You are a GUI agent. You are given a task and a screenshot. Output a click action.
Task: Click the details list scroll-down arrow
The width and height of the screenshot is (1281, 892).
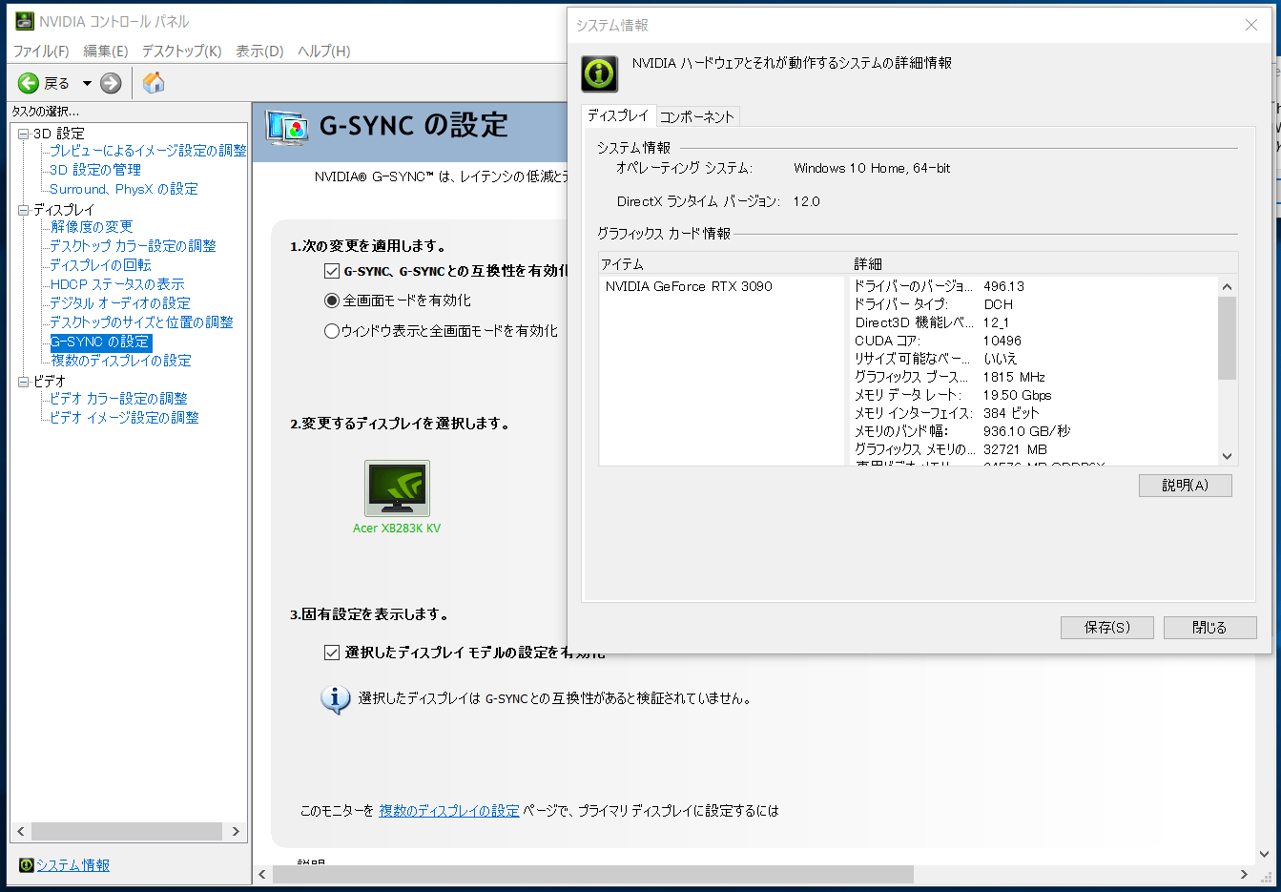click(x=1228, y=456)
